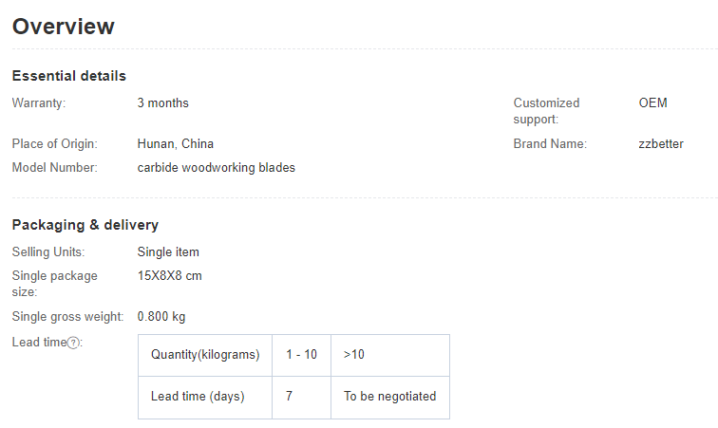Click the zzbetter brand name
Image resolution: width=718 pixels, height=428 pixels.
(x=661, y=144)
